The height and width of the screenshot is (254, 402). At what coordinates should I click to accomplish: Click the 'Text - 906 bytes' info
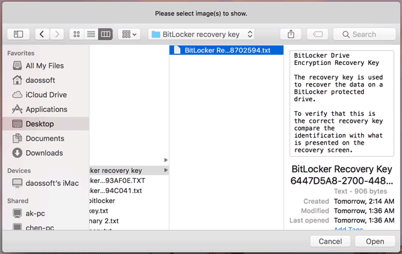pos(360,191)
